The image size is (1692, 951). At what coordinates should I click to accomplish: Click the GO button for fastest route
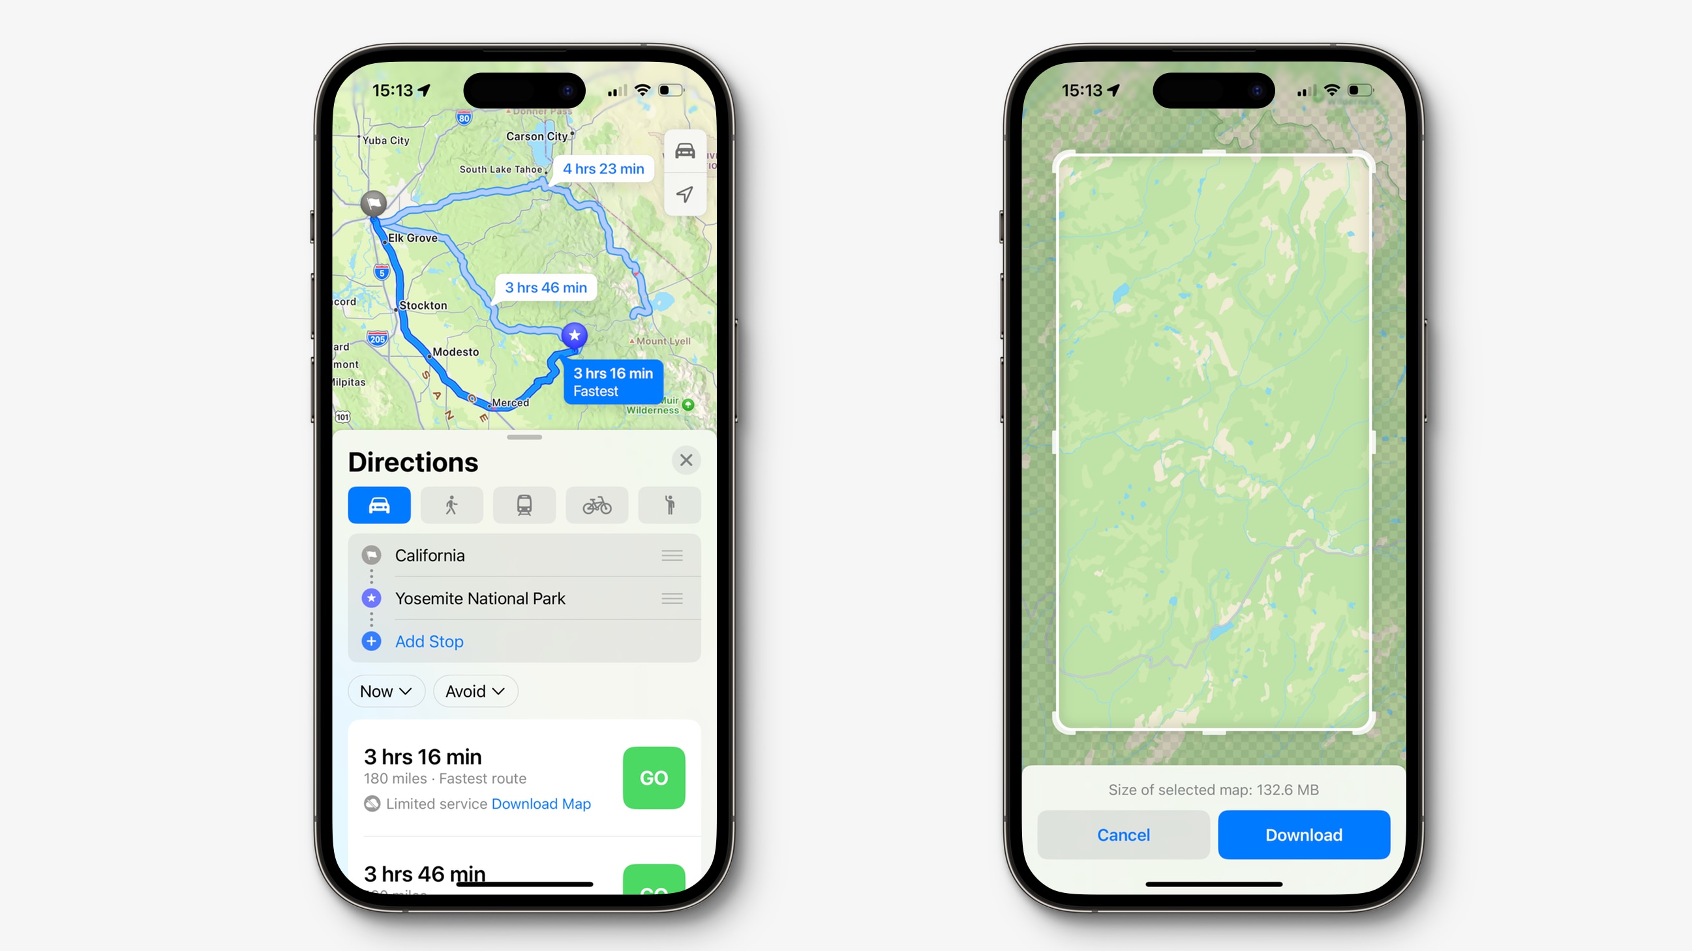[x=653, y=777]
